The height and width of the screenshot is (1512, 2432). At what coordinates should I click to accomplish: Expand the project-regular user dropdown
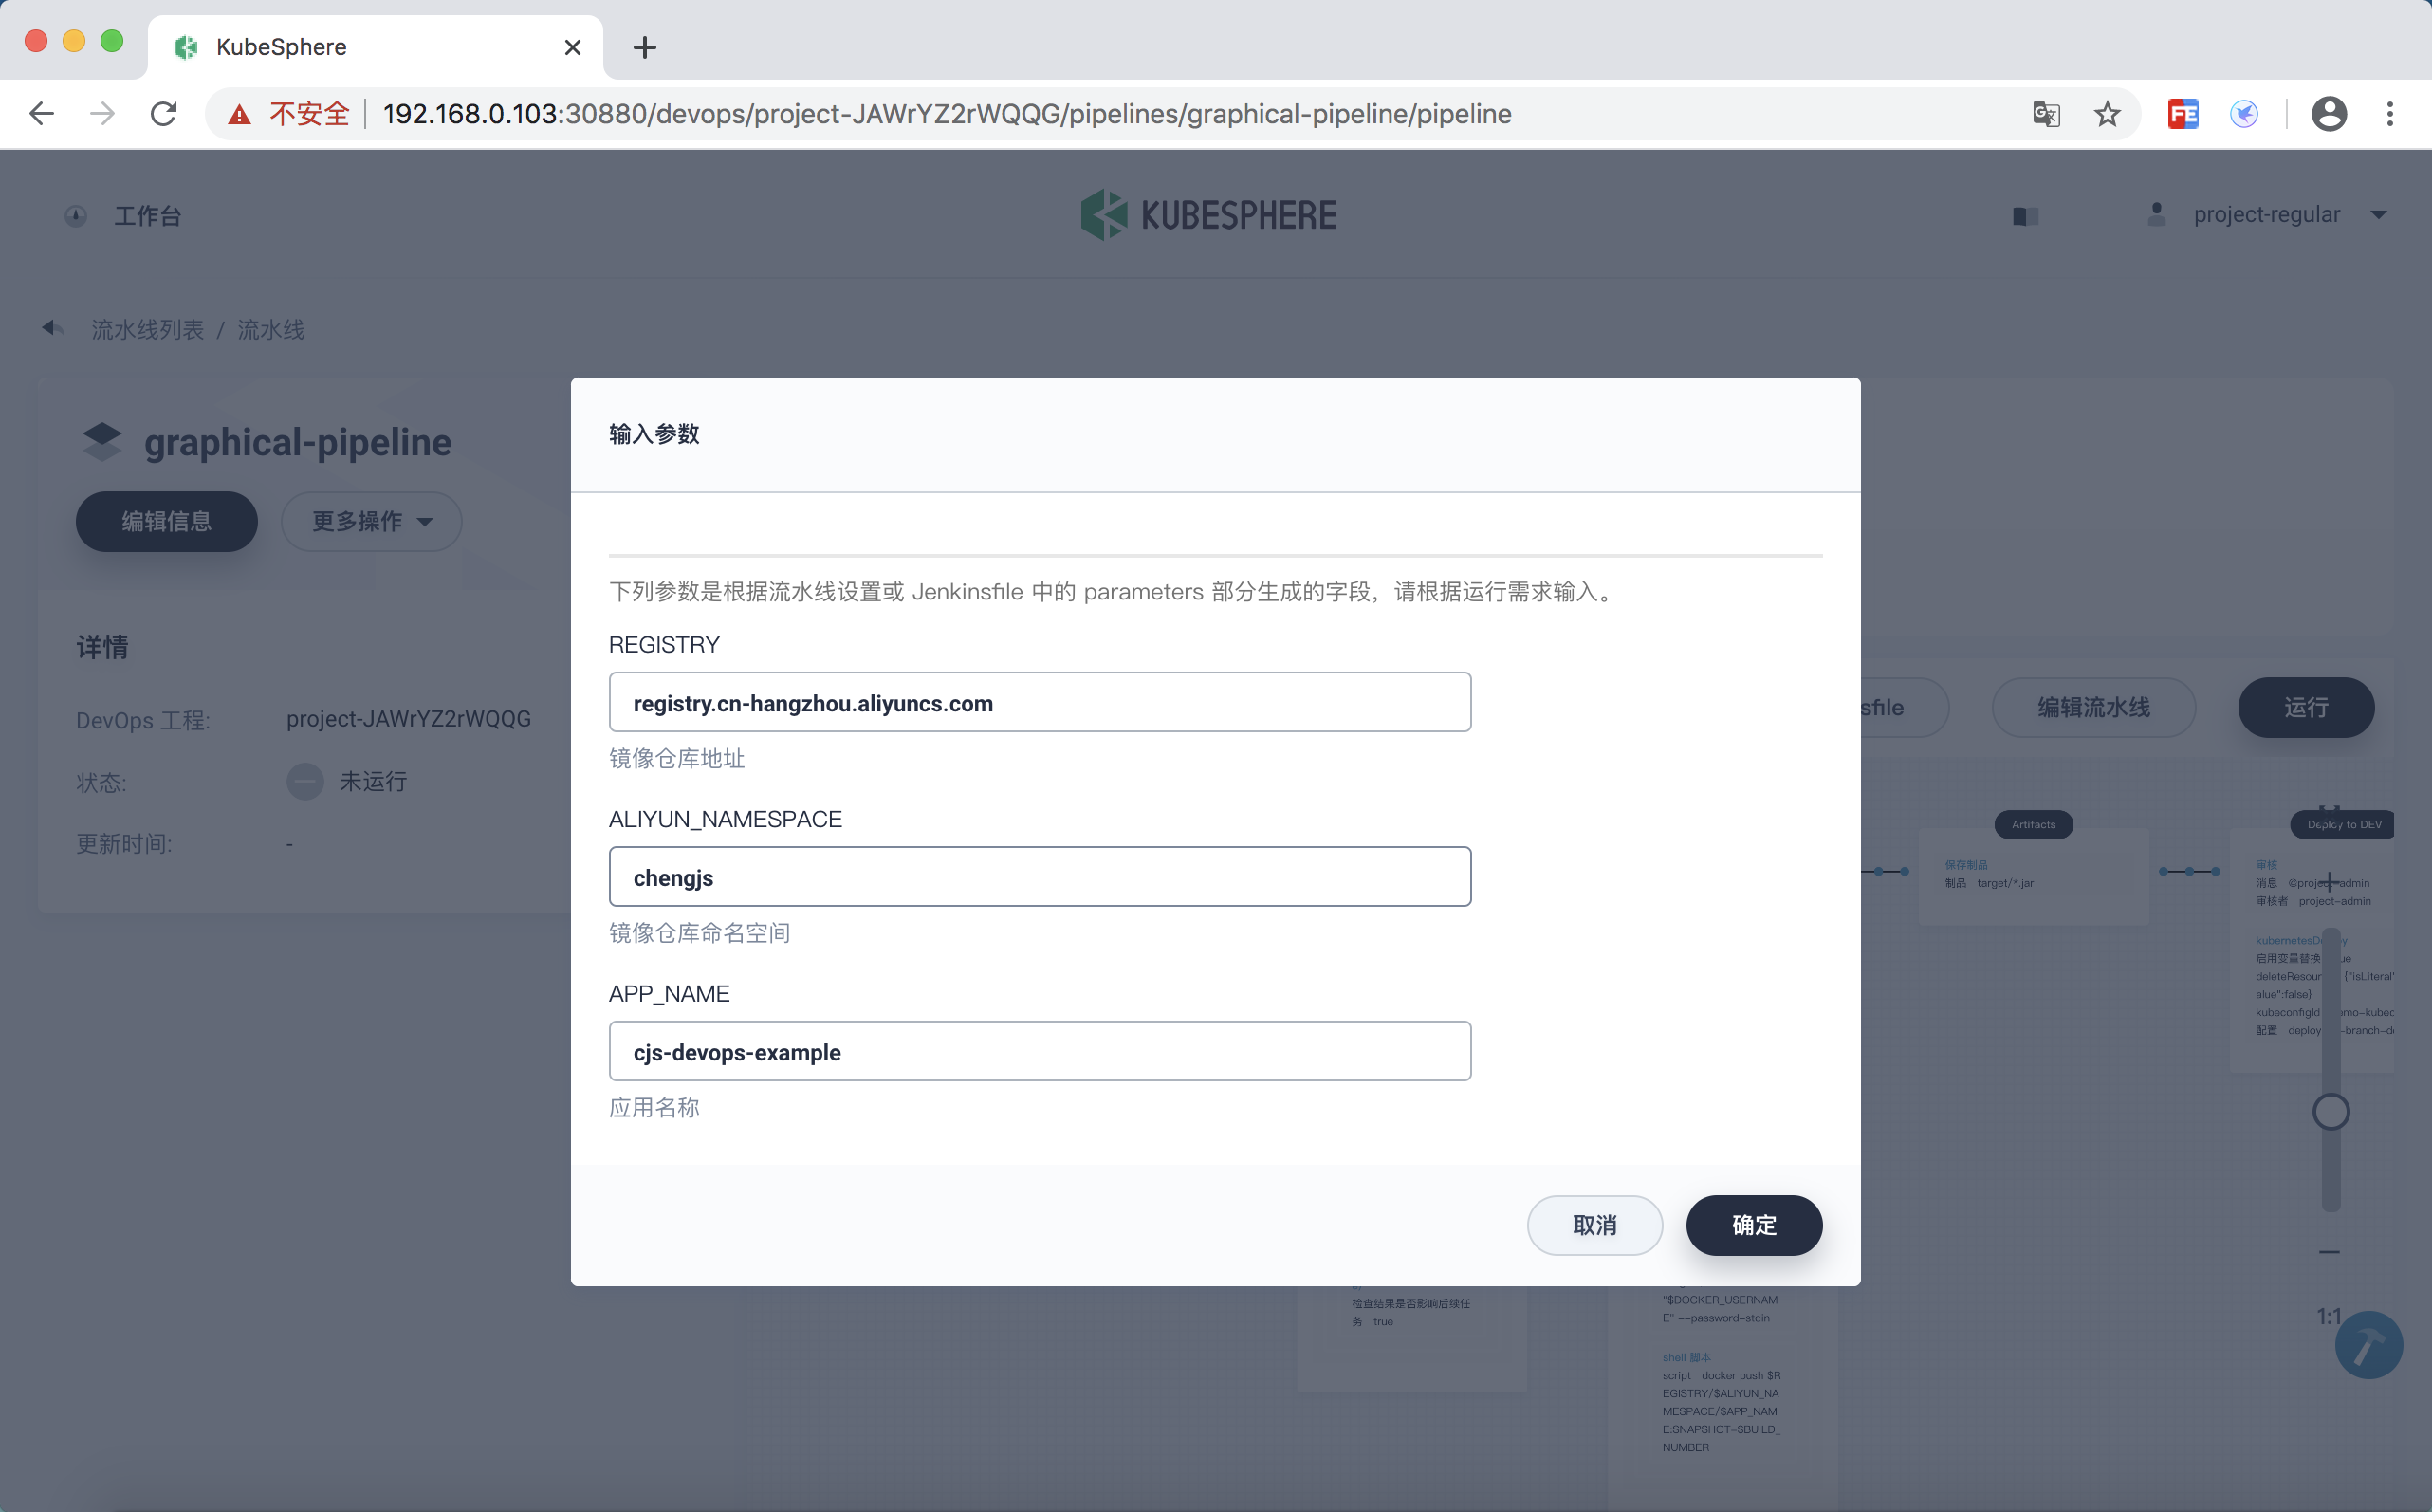pyautogui.click(x=2267, y=215)
